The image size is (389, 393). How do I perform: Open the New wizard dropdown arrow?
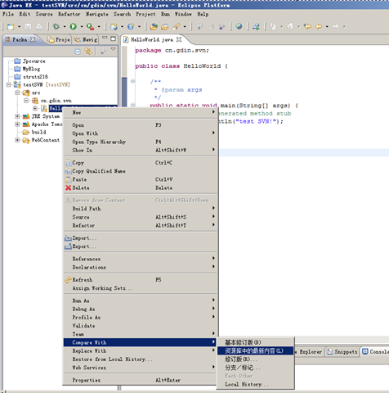19,27
